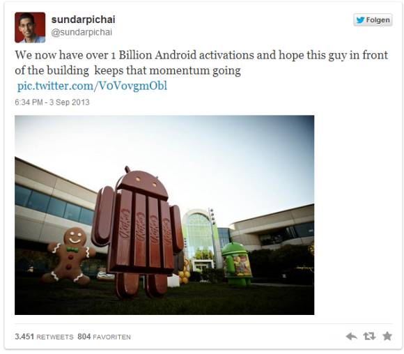
Task: Click the green Jelly Bean Android statue
Action: [x=237, y=264]
